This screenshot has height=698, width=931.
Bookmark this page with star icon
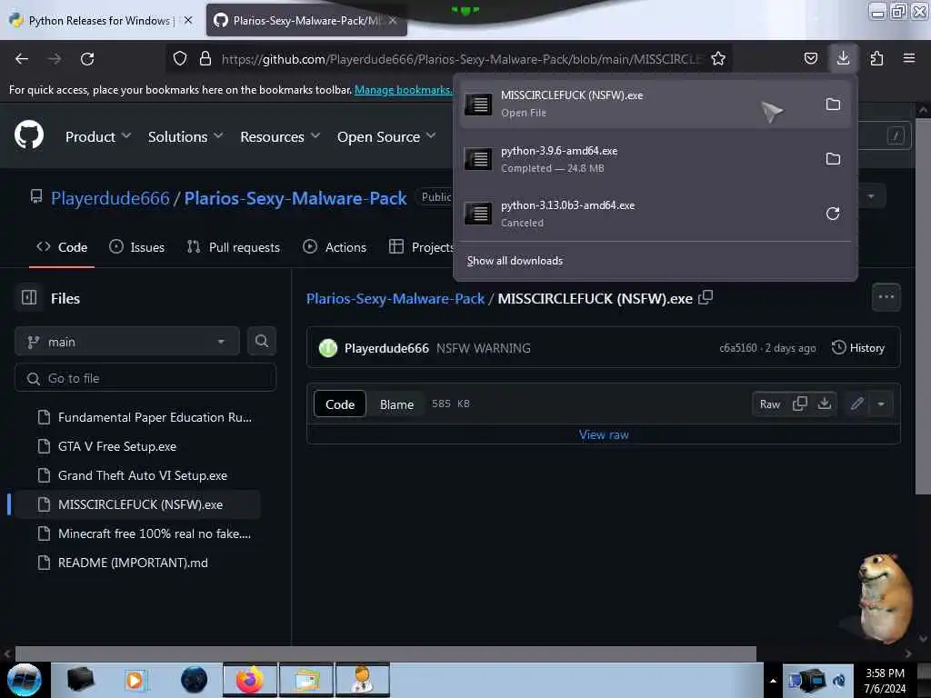point(718,58)
